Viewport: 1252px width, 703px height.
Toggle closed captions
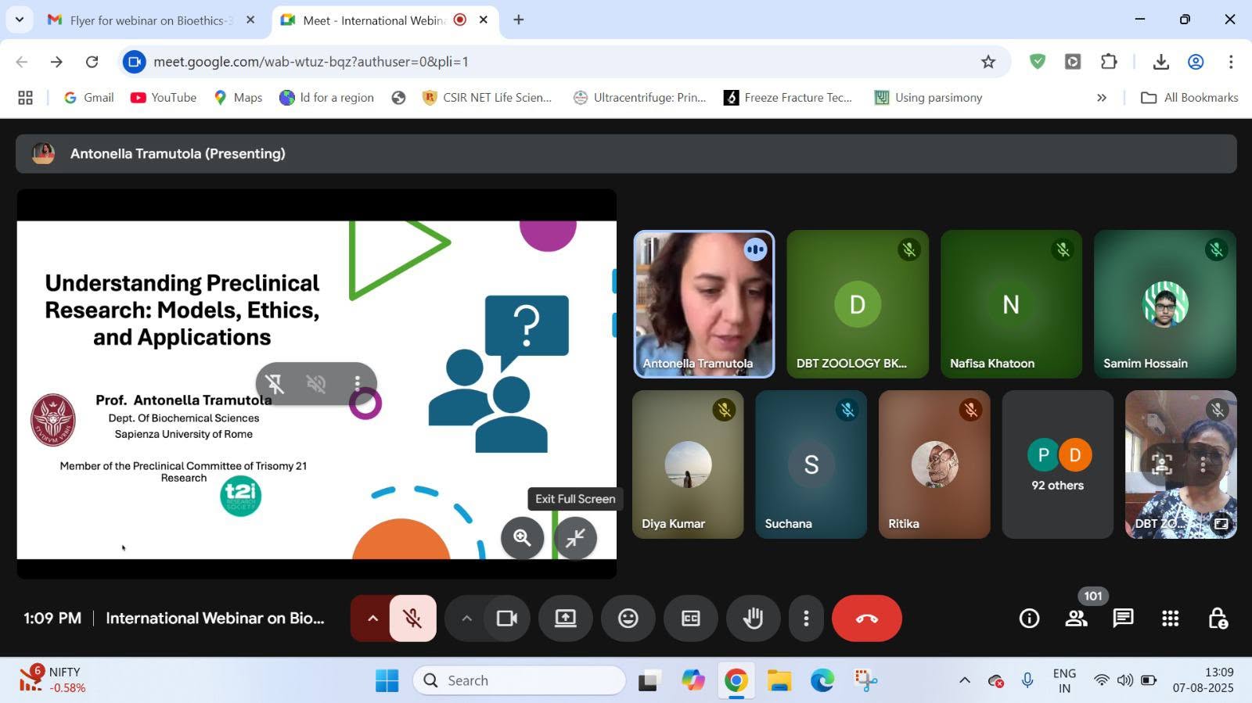[x=690, y=619]
